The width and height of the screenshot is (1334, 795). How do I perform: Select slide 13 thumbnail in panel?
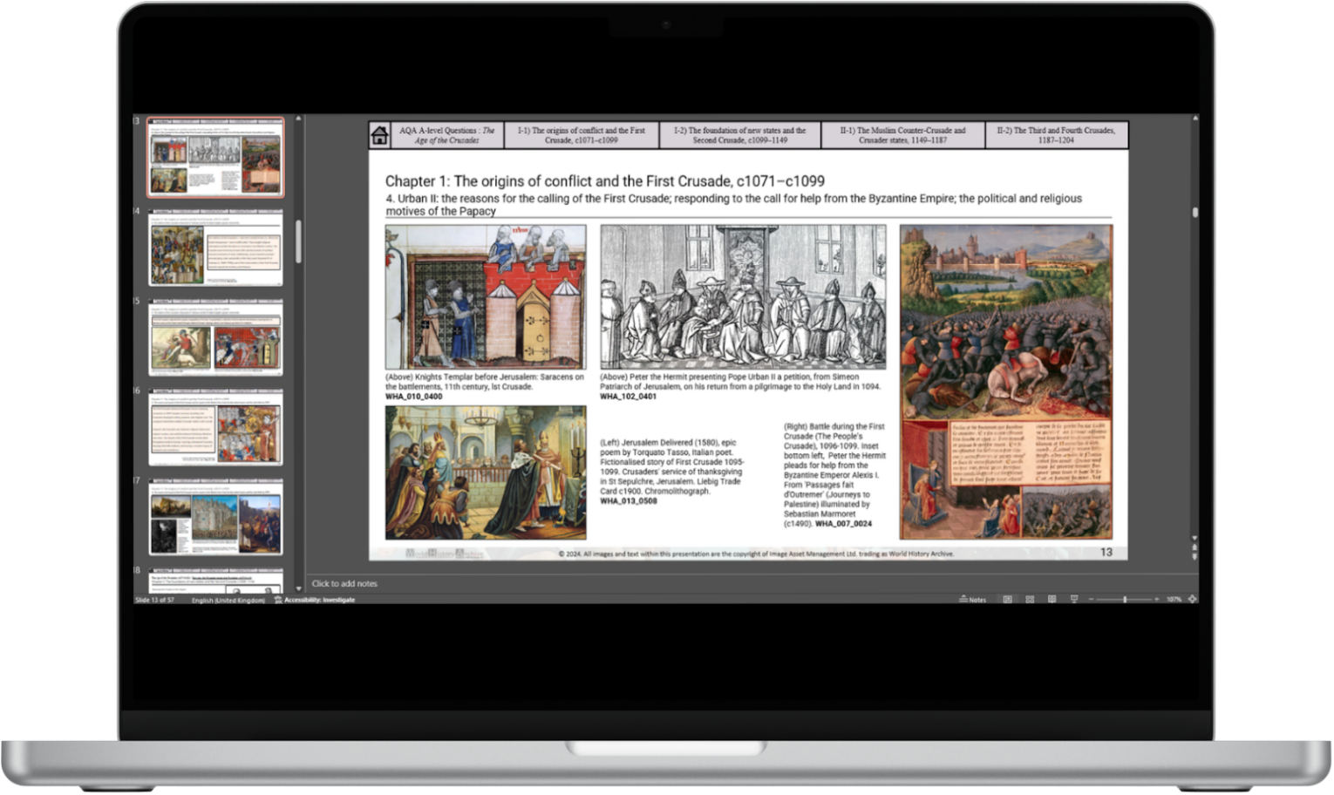215,157
